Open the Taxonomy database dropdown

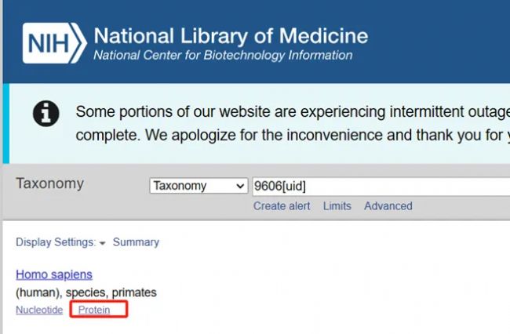coord(199,186)
